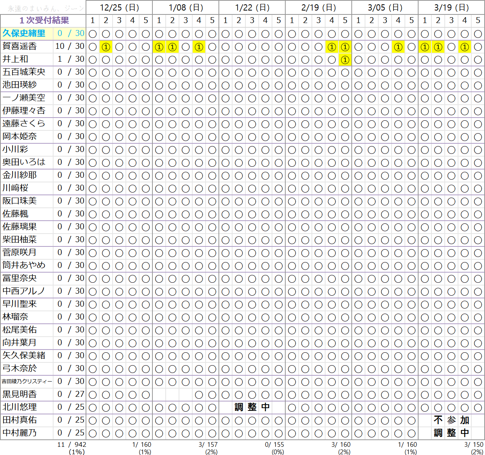This screenshot has width=485, height=455.
Task: Click the name 小川彩
Action: (15, 149)
